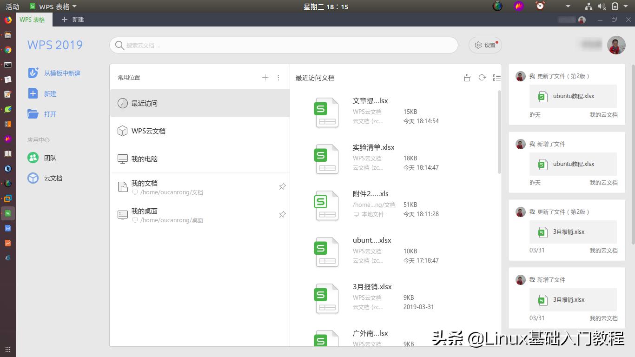Clear the recent documents list with broom icon
The image size is (635, 357).
(x=467, y=78)
